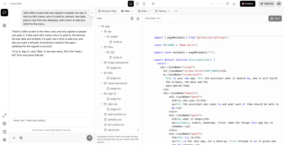Switch to tablet preview size
Screen dimensions: 284x145
click(x=138, y=4)
